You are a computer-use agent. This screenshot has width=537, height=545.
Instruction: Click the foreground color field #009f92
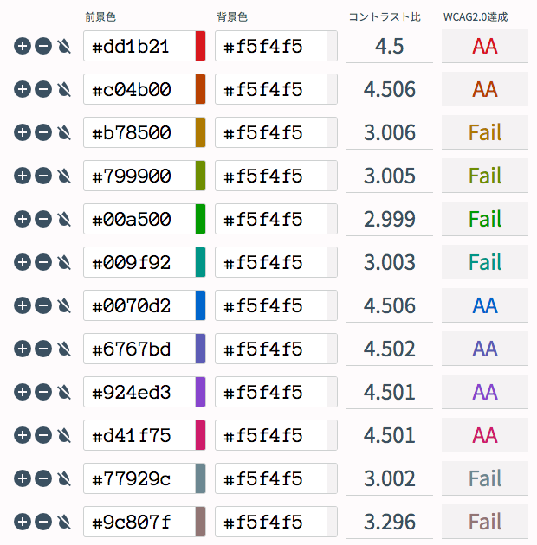click(139, 262)
